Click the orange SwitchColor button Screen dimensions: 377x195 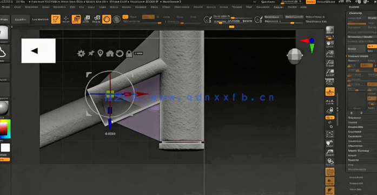click(5, 159)
